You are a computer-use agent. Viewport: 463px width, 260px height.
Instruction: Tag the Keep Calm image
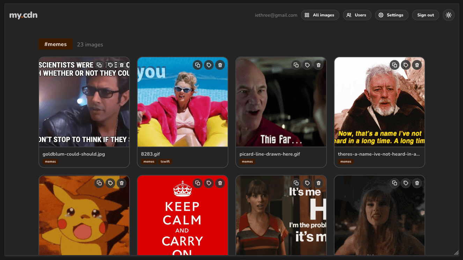coord(209,183)
